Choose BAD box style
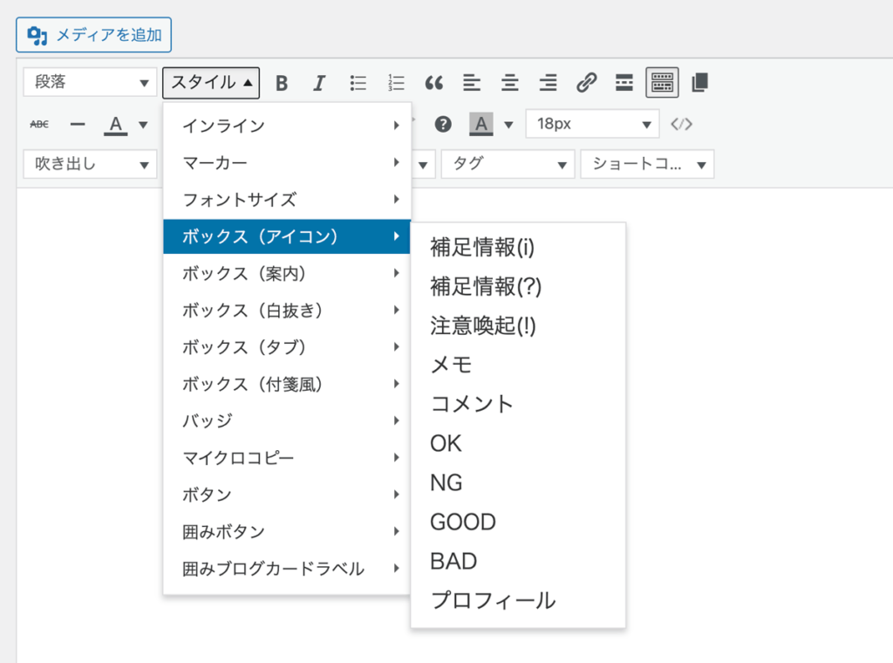This screenshot has width=893, height=663. pos(518,561)
